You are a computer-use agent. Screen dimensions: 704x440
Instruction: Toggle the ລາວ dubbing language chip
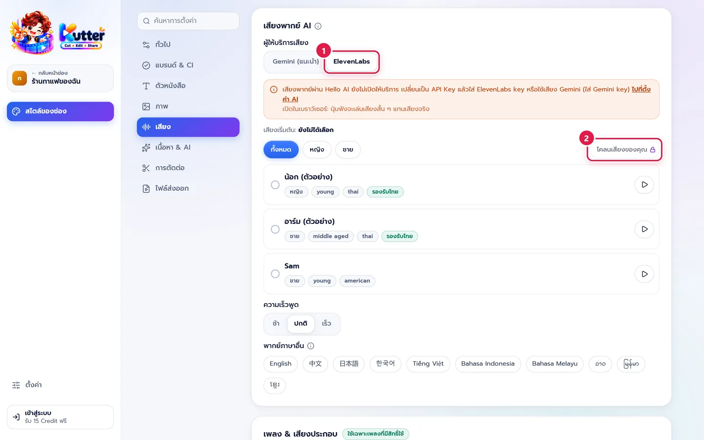click(x=600, y=364)
